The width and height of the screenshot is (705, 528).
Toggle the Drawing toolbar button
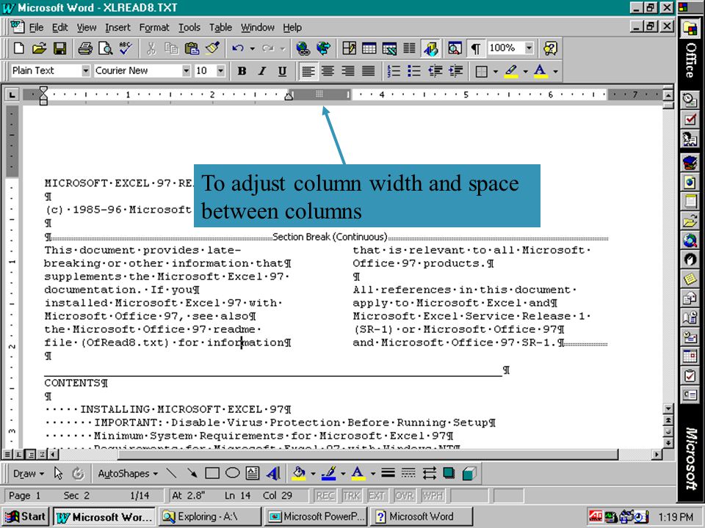point(430,48)
